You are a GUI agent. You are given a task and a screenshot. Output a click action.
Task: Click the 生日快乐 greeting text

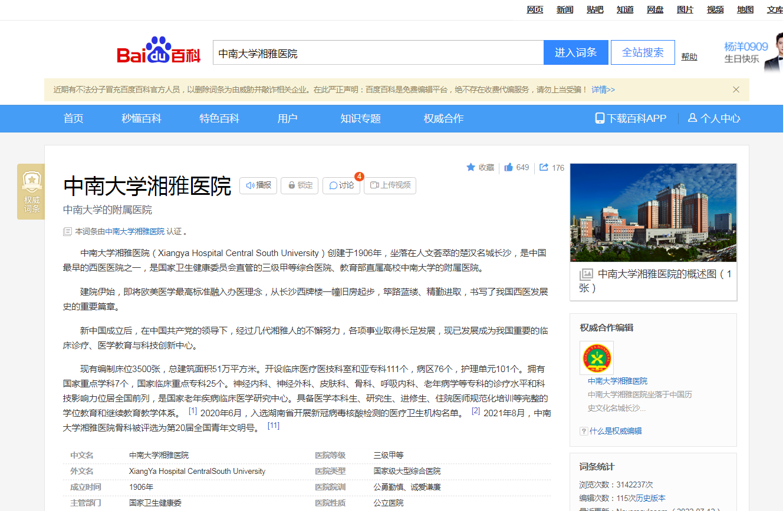(742, 59)
